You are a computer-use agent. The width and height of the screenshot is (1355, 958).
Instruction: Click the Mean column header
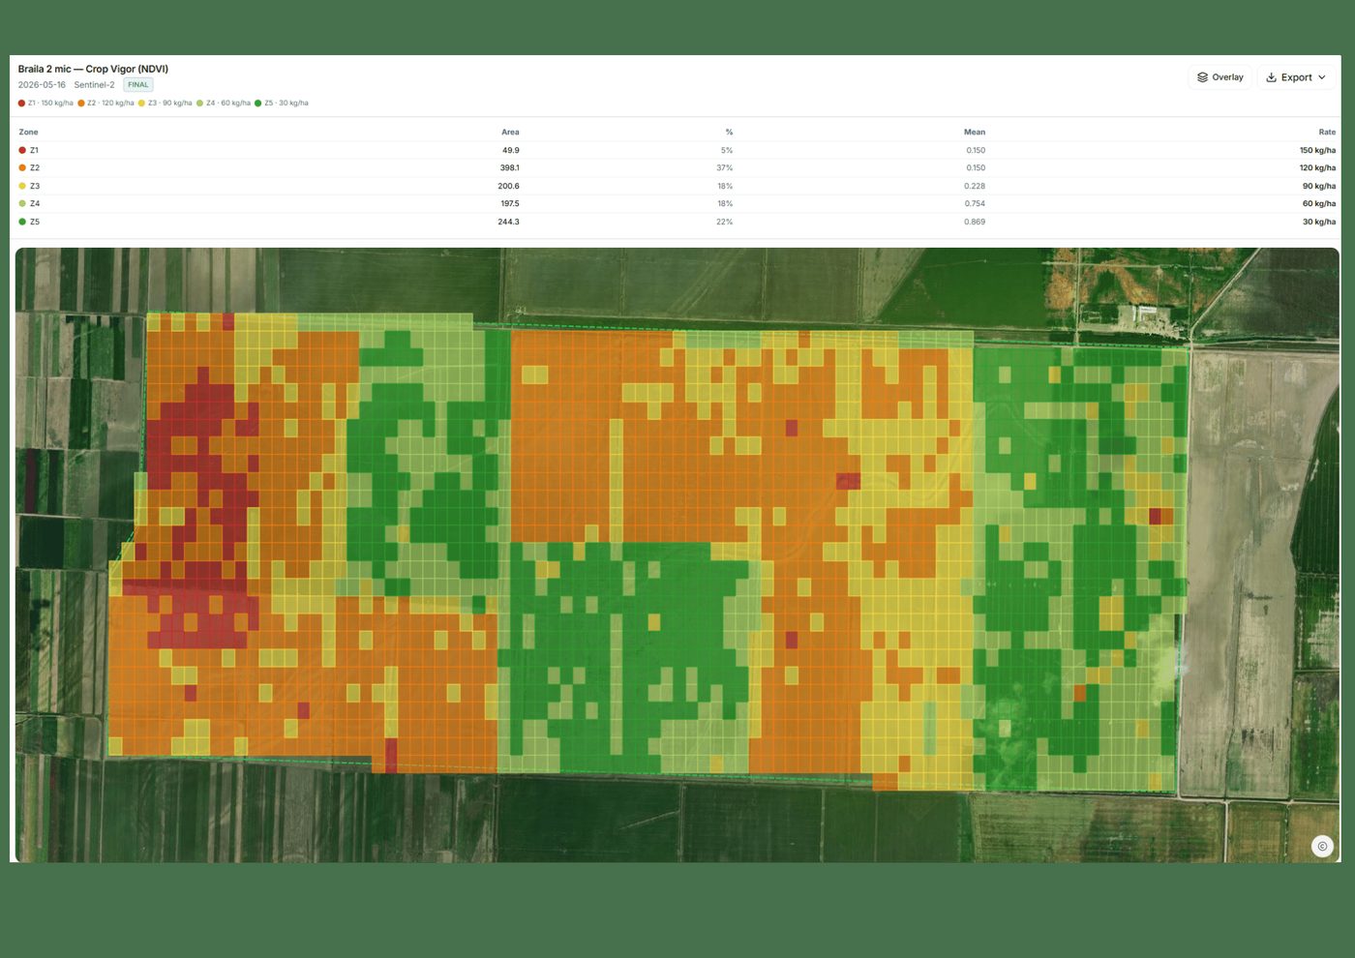click(x=975, y=133)
